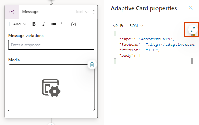Image resolution: width=199 pixels, height=125 pixels.
Task: Click the Message node speech bubble icon
Action: (x=12, y=12)
